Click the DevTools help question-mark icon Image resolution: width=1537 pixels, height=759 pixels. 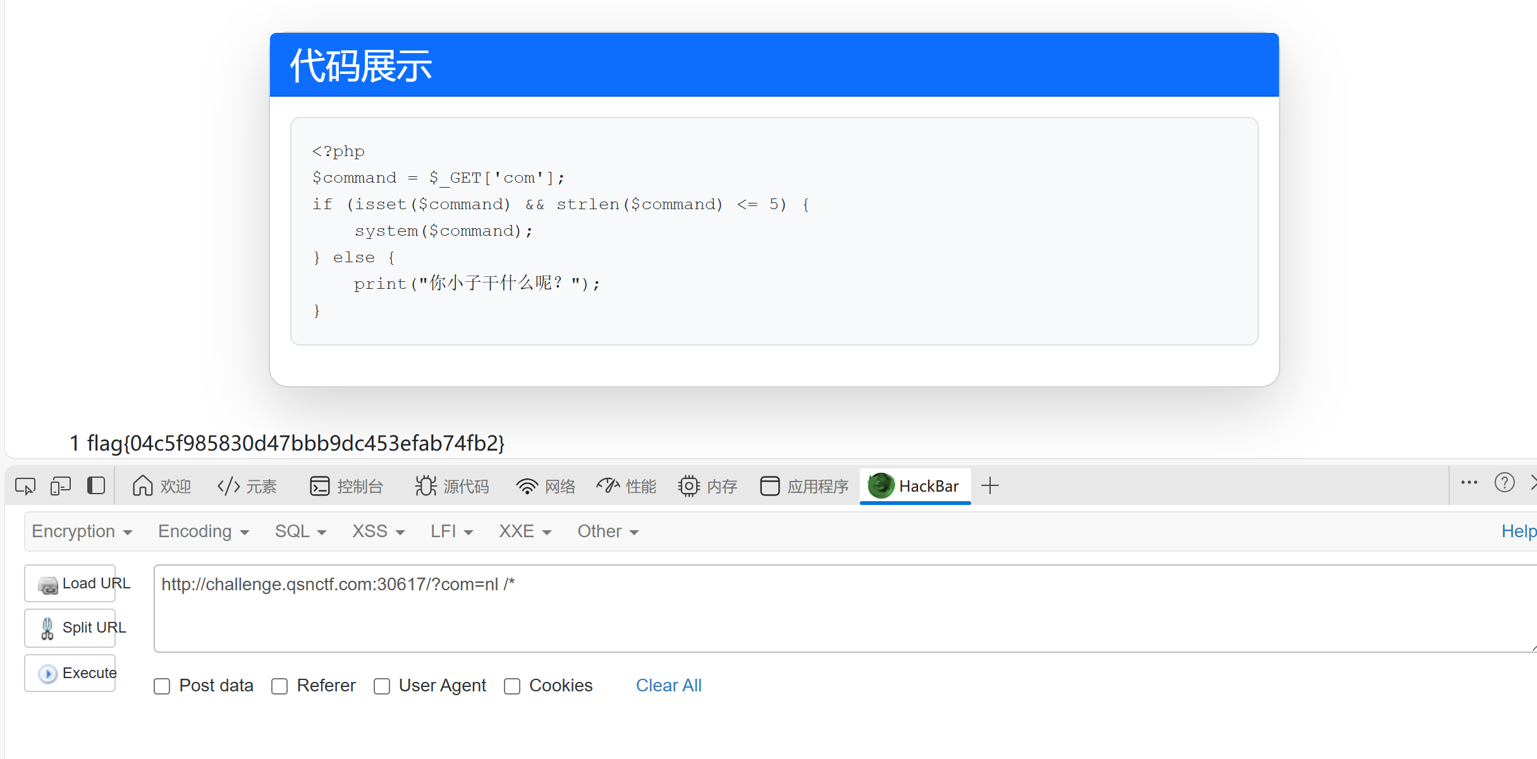(x=1504, y=483)
